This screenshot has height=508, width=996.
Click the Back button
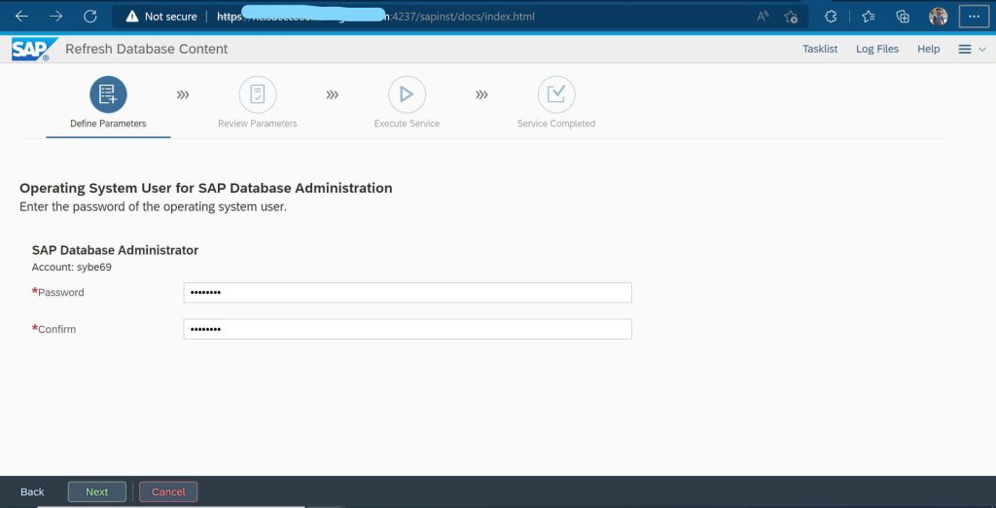click(x=32, y=492)
